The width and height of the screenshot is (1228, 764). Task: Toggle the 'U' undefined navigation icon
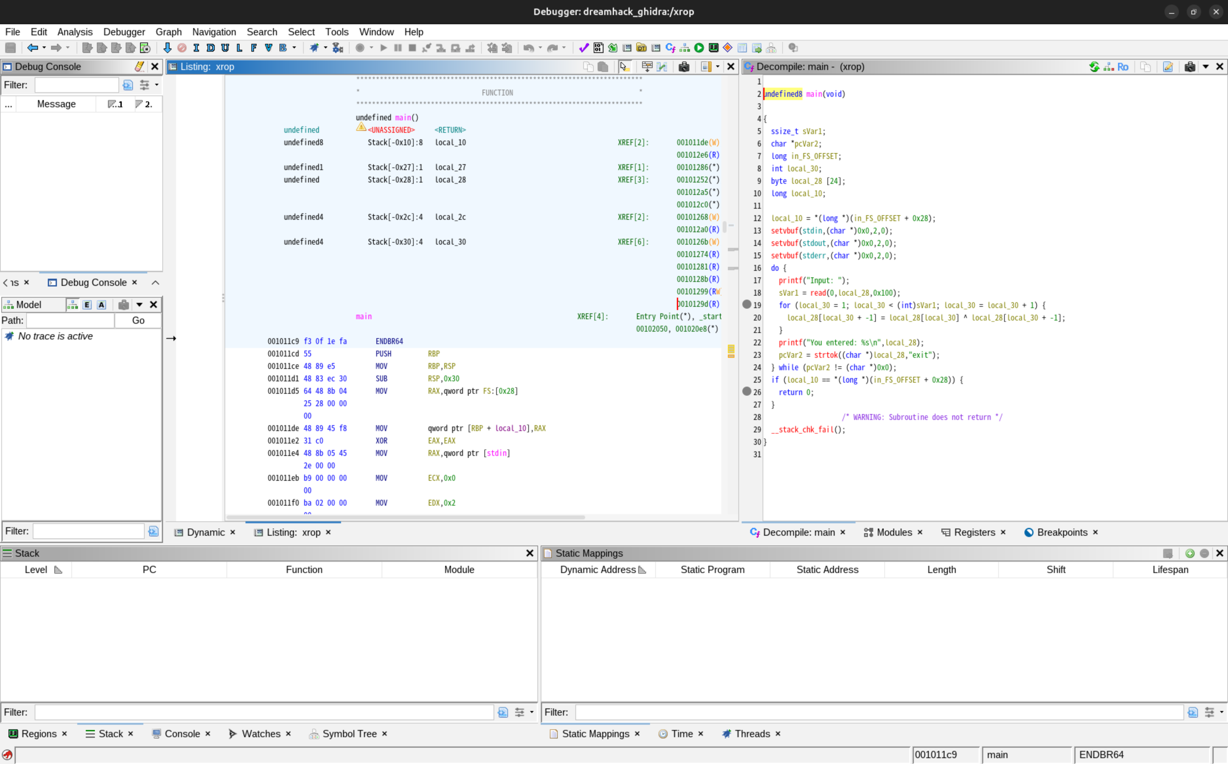225,48
